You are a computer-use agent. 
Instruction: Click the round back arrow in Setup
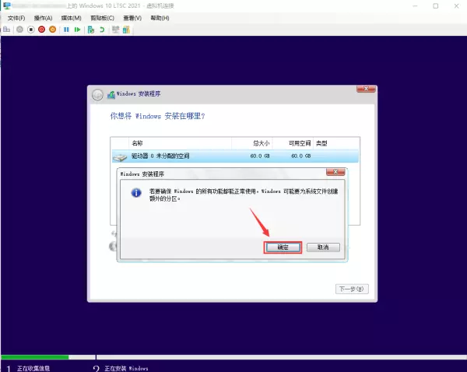click(x=97, y=95)
